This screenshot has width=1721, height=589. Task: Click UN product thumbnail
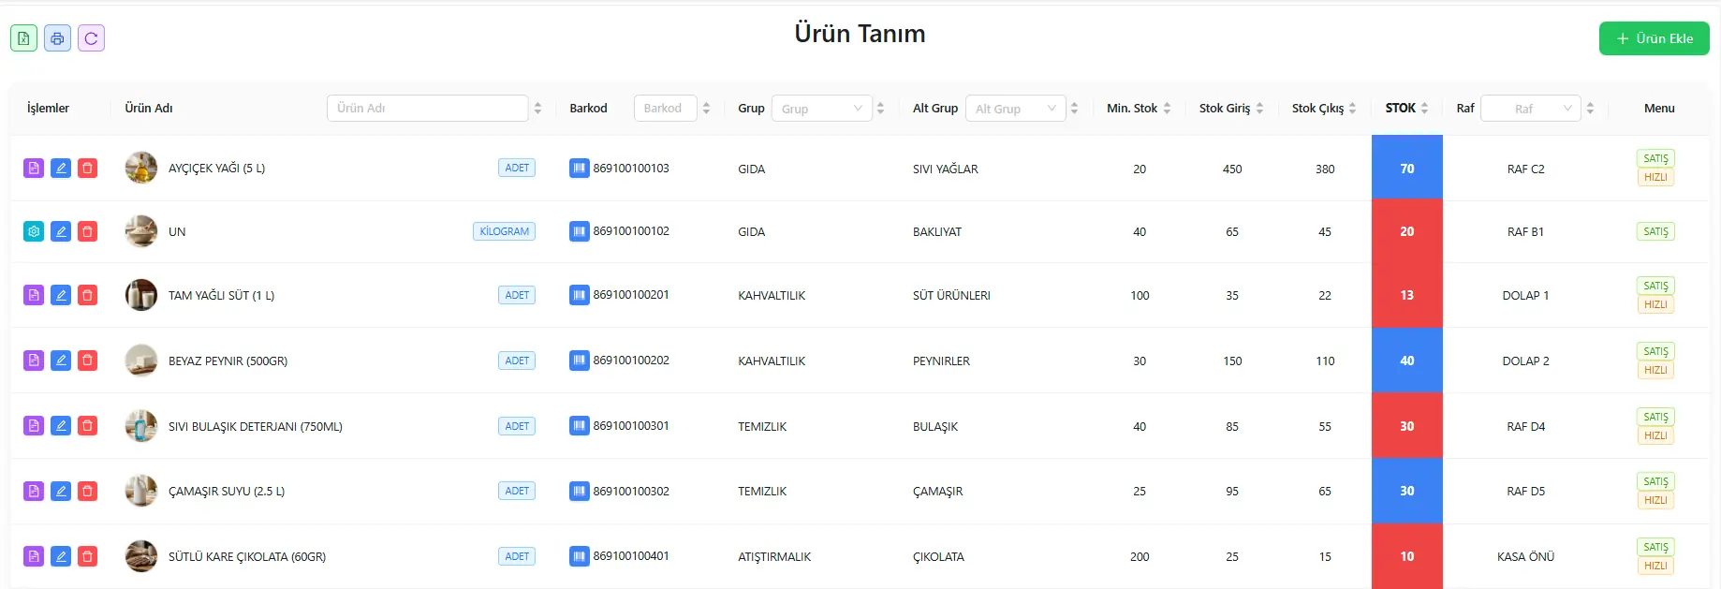pos(141,231)
